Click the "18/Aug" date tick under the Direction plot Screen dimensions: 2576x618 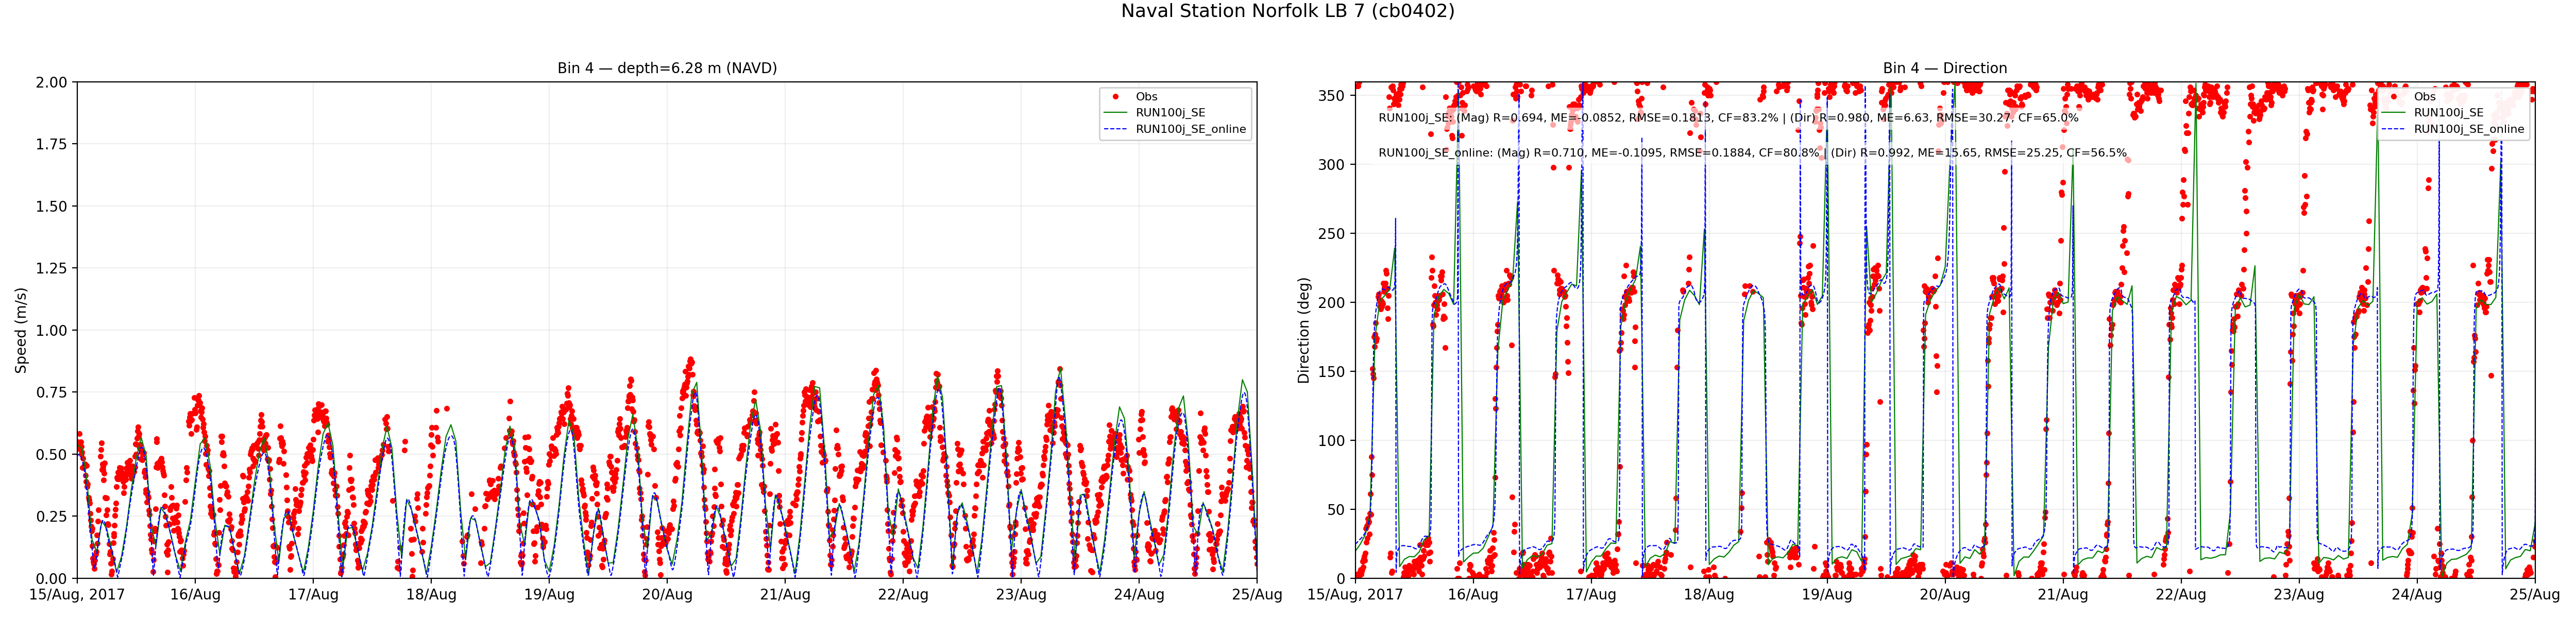coord(1709,595)
